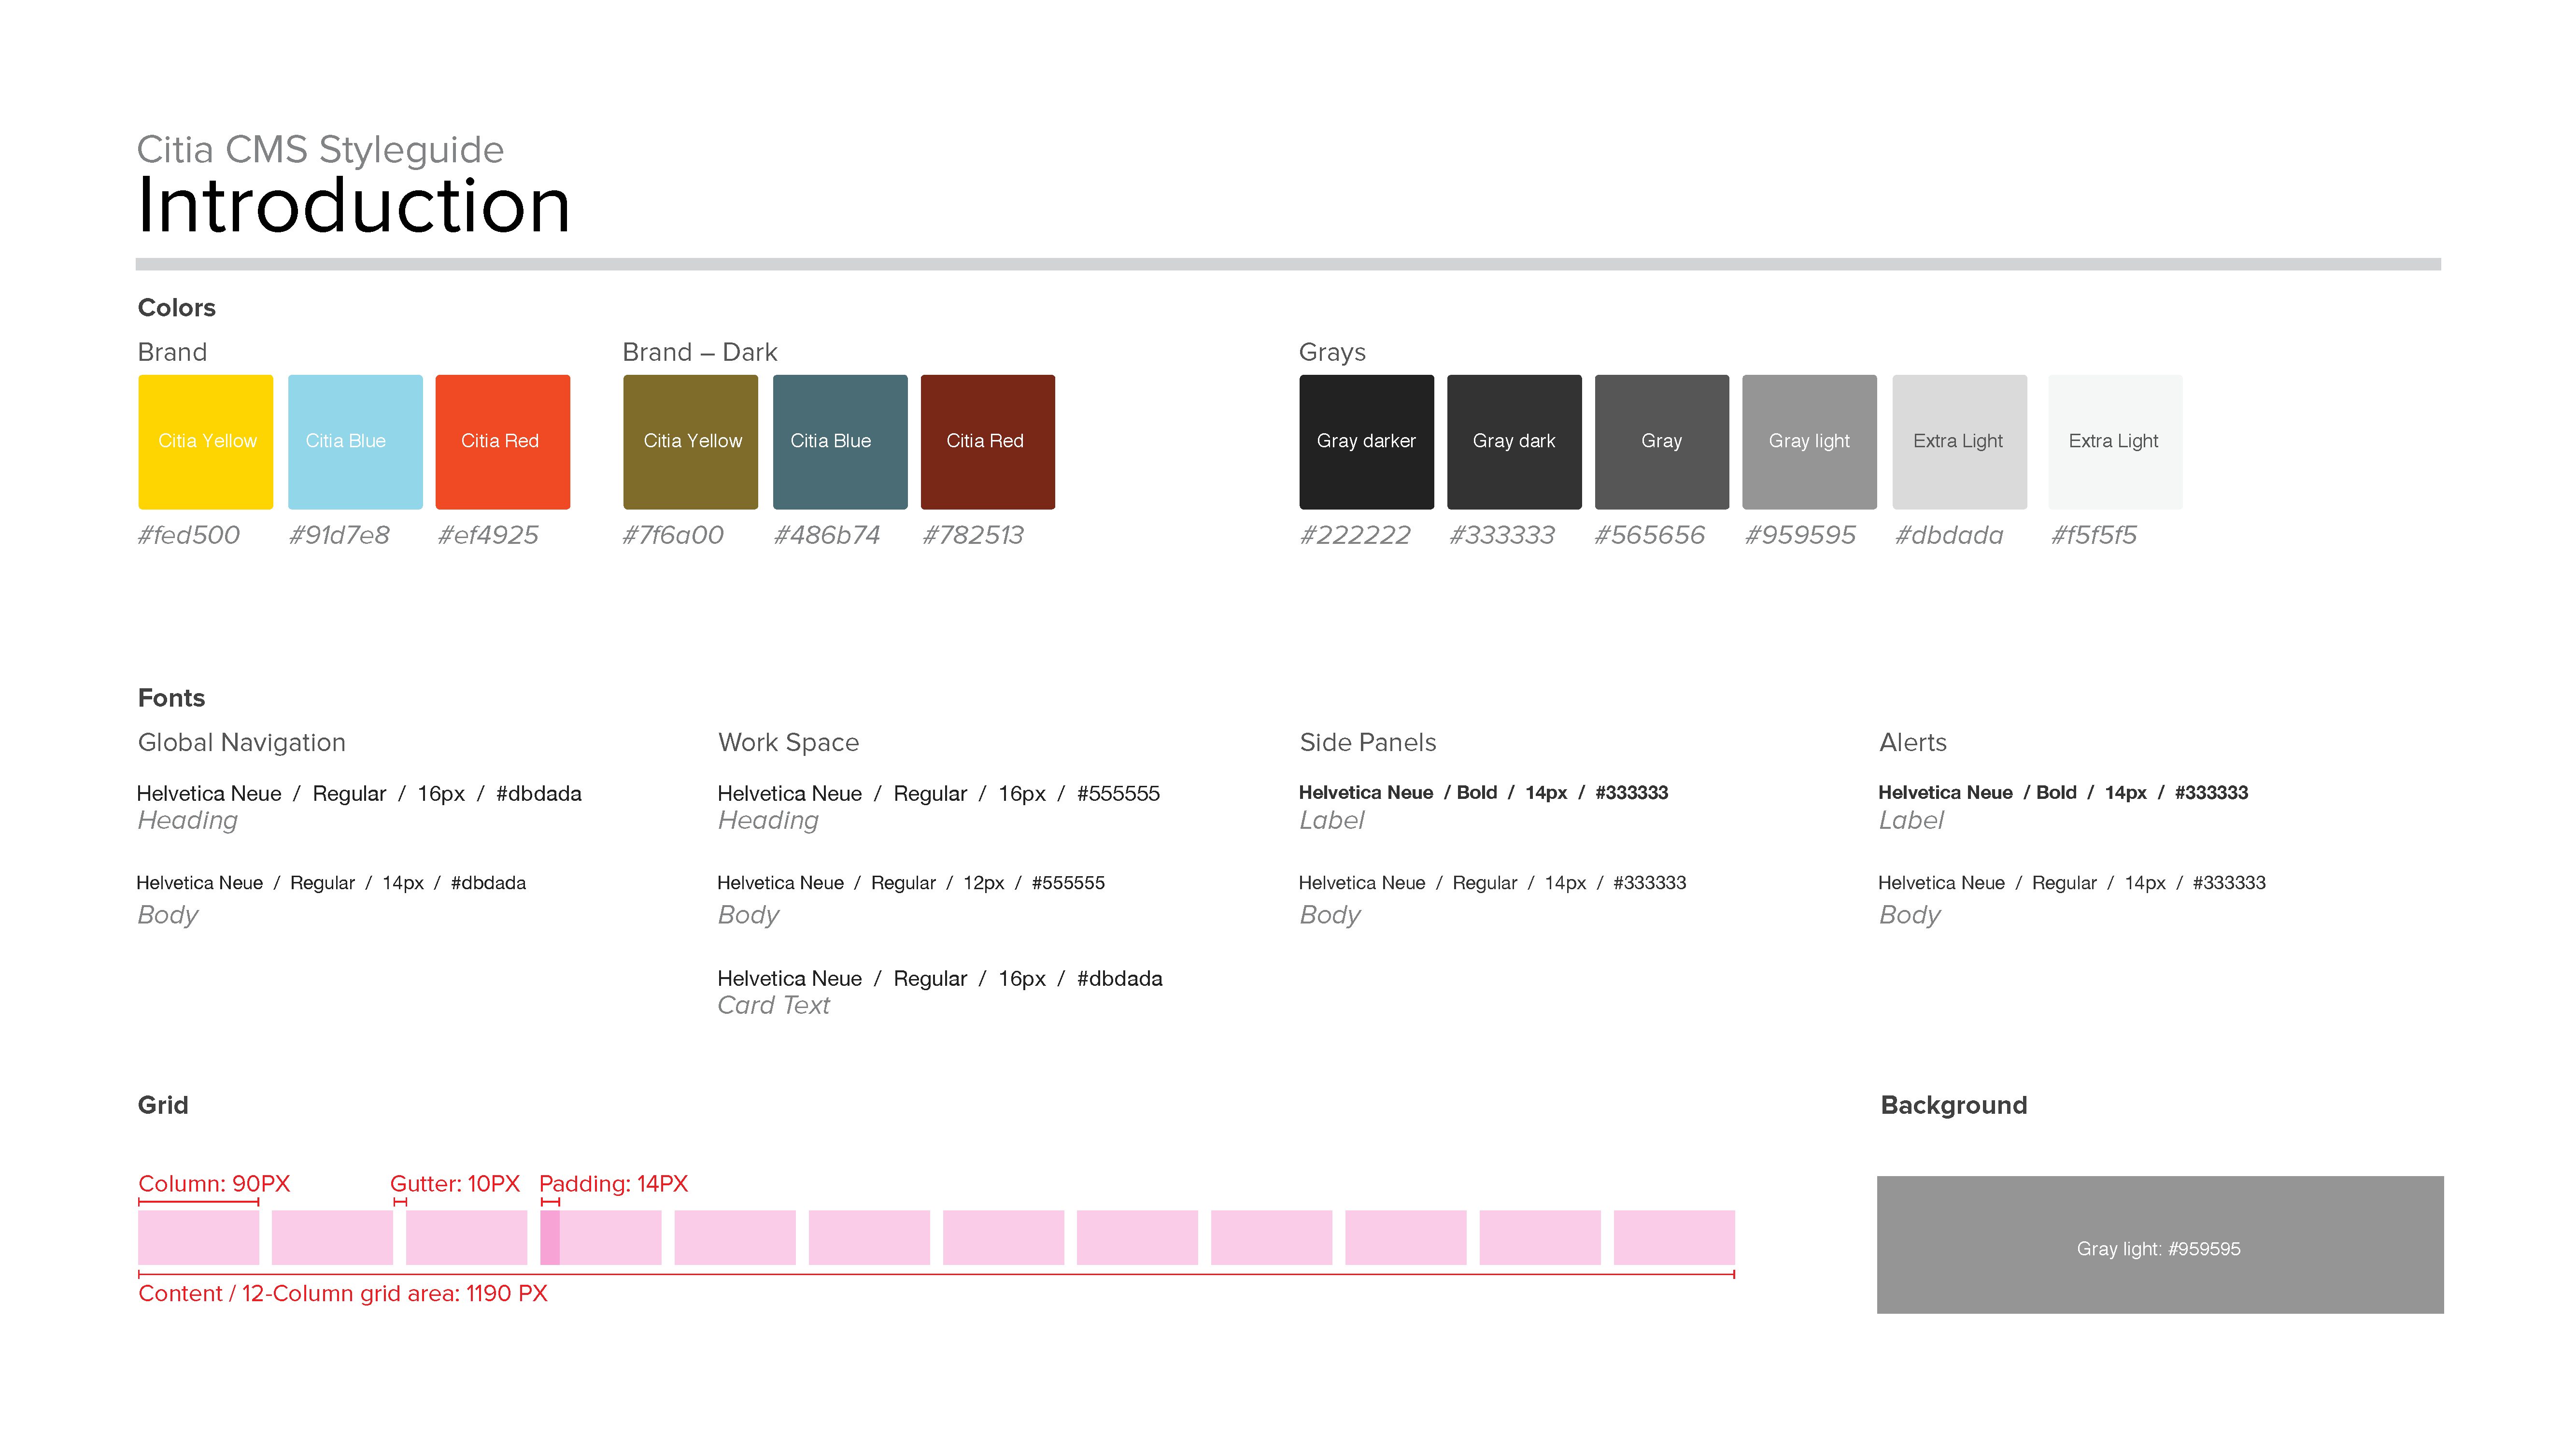This screenshot has width=2576, height=1449.
Task: Click the hex code #ef4925
Action: [488, 535]
